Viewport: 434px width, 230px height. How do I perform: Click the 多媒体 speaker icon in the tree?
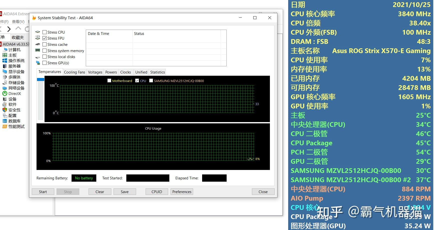pyautogui.click(x=5, y=77)
